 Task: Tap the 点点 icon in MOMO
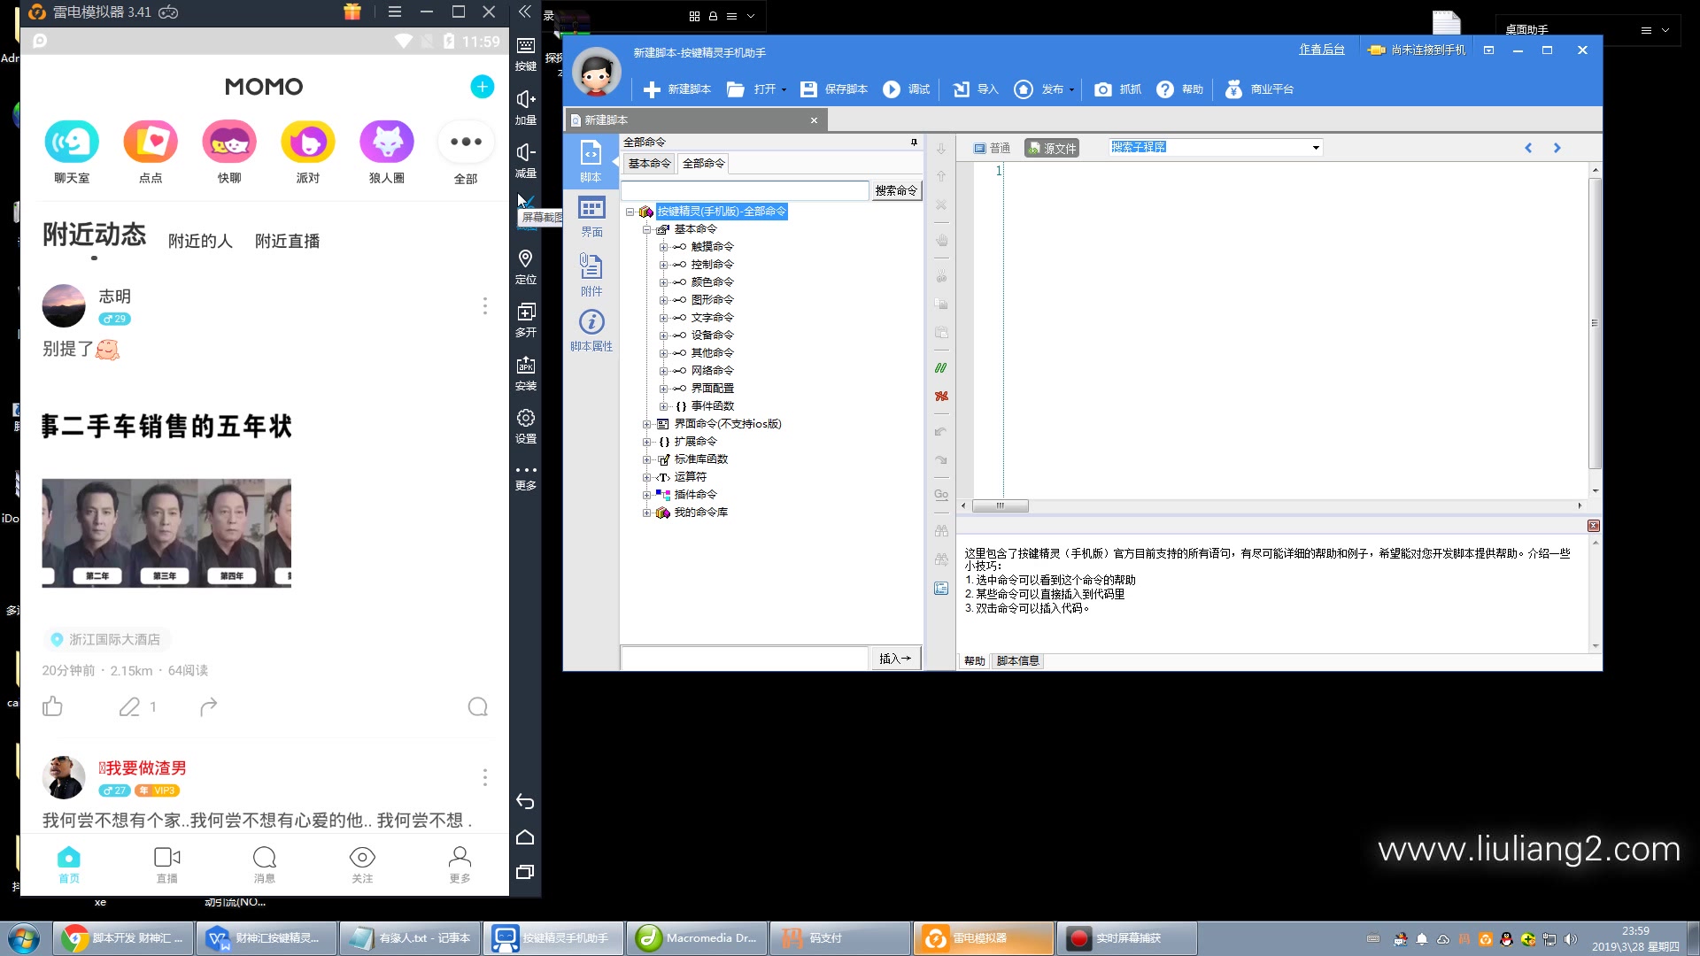[x=151, y=142]
